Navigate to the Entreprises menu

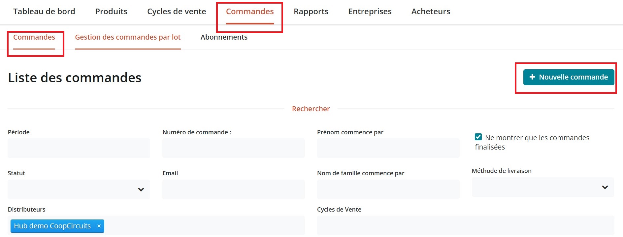pos(370,12)
